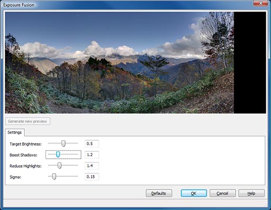Dismiss the dialog with the Cancel button
Screen dimensions: 271x210
click(222, 193)
